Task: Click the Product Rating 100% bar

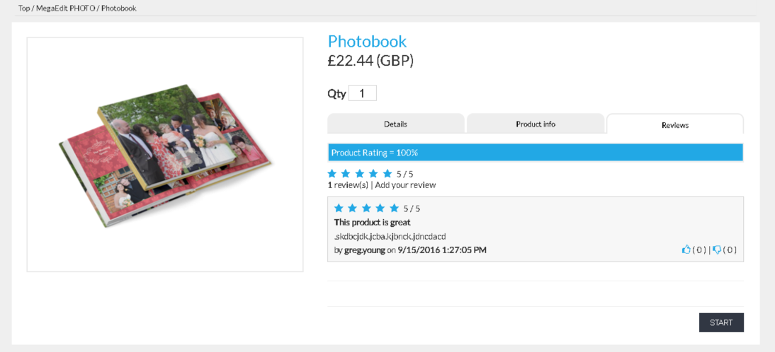Action: (x=535, y=152)
